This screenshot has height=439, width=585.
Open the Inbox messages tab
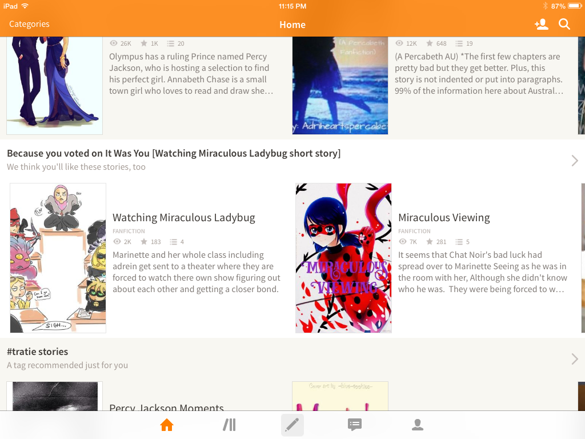coord(354,425)
